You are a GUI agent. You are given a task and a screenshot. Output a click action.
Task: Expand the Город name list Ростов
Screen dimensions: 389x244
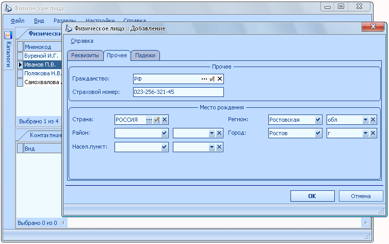click(x=318, y=133)
